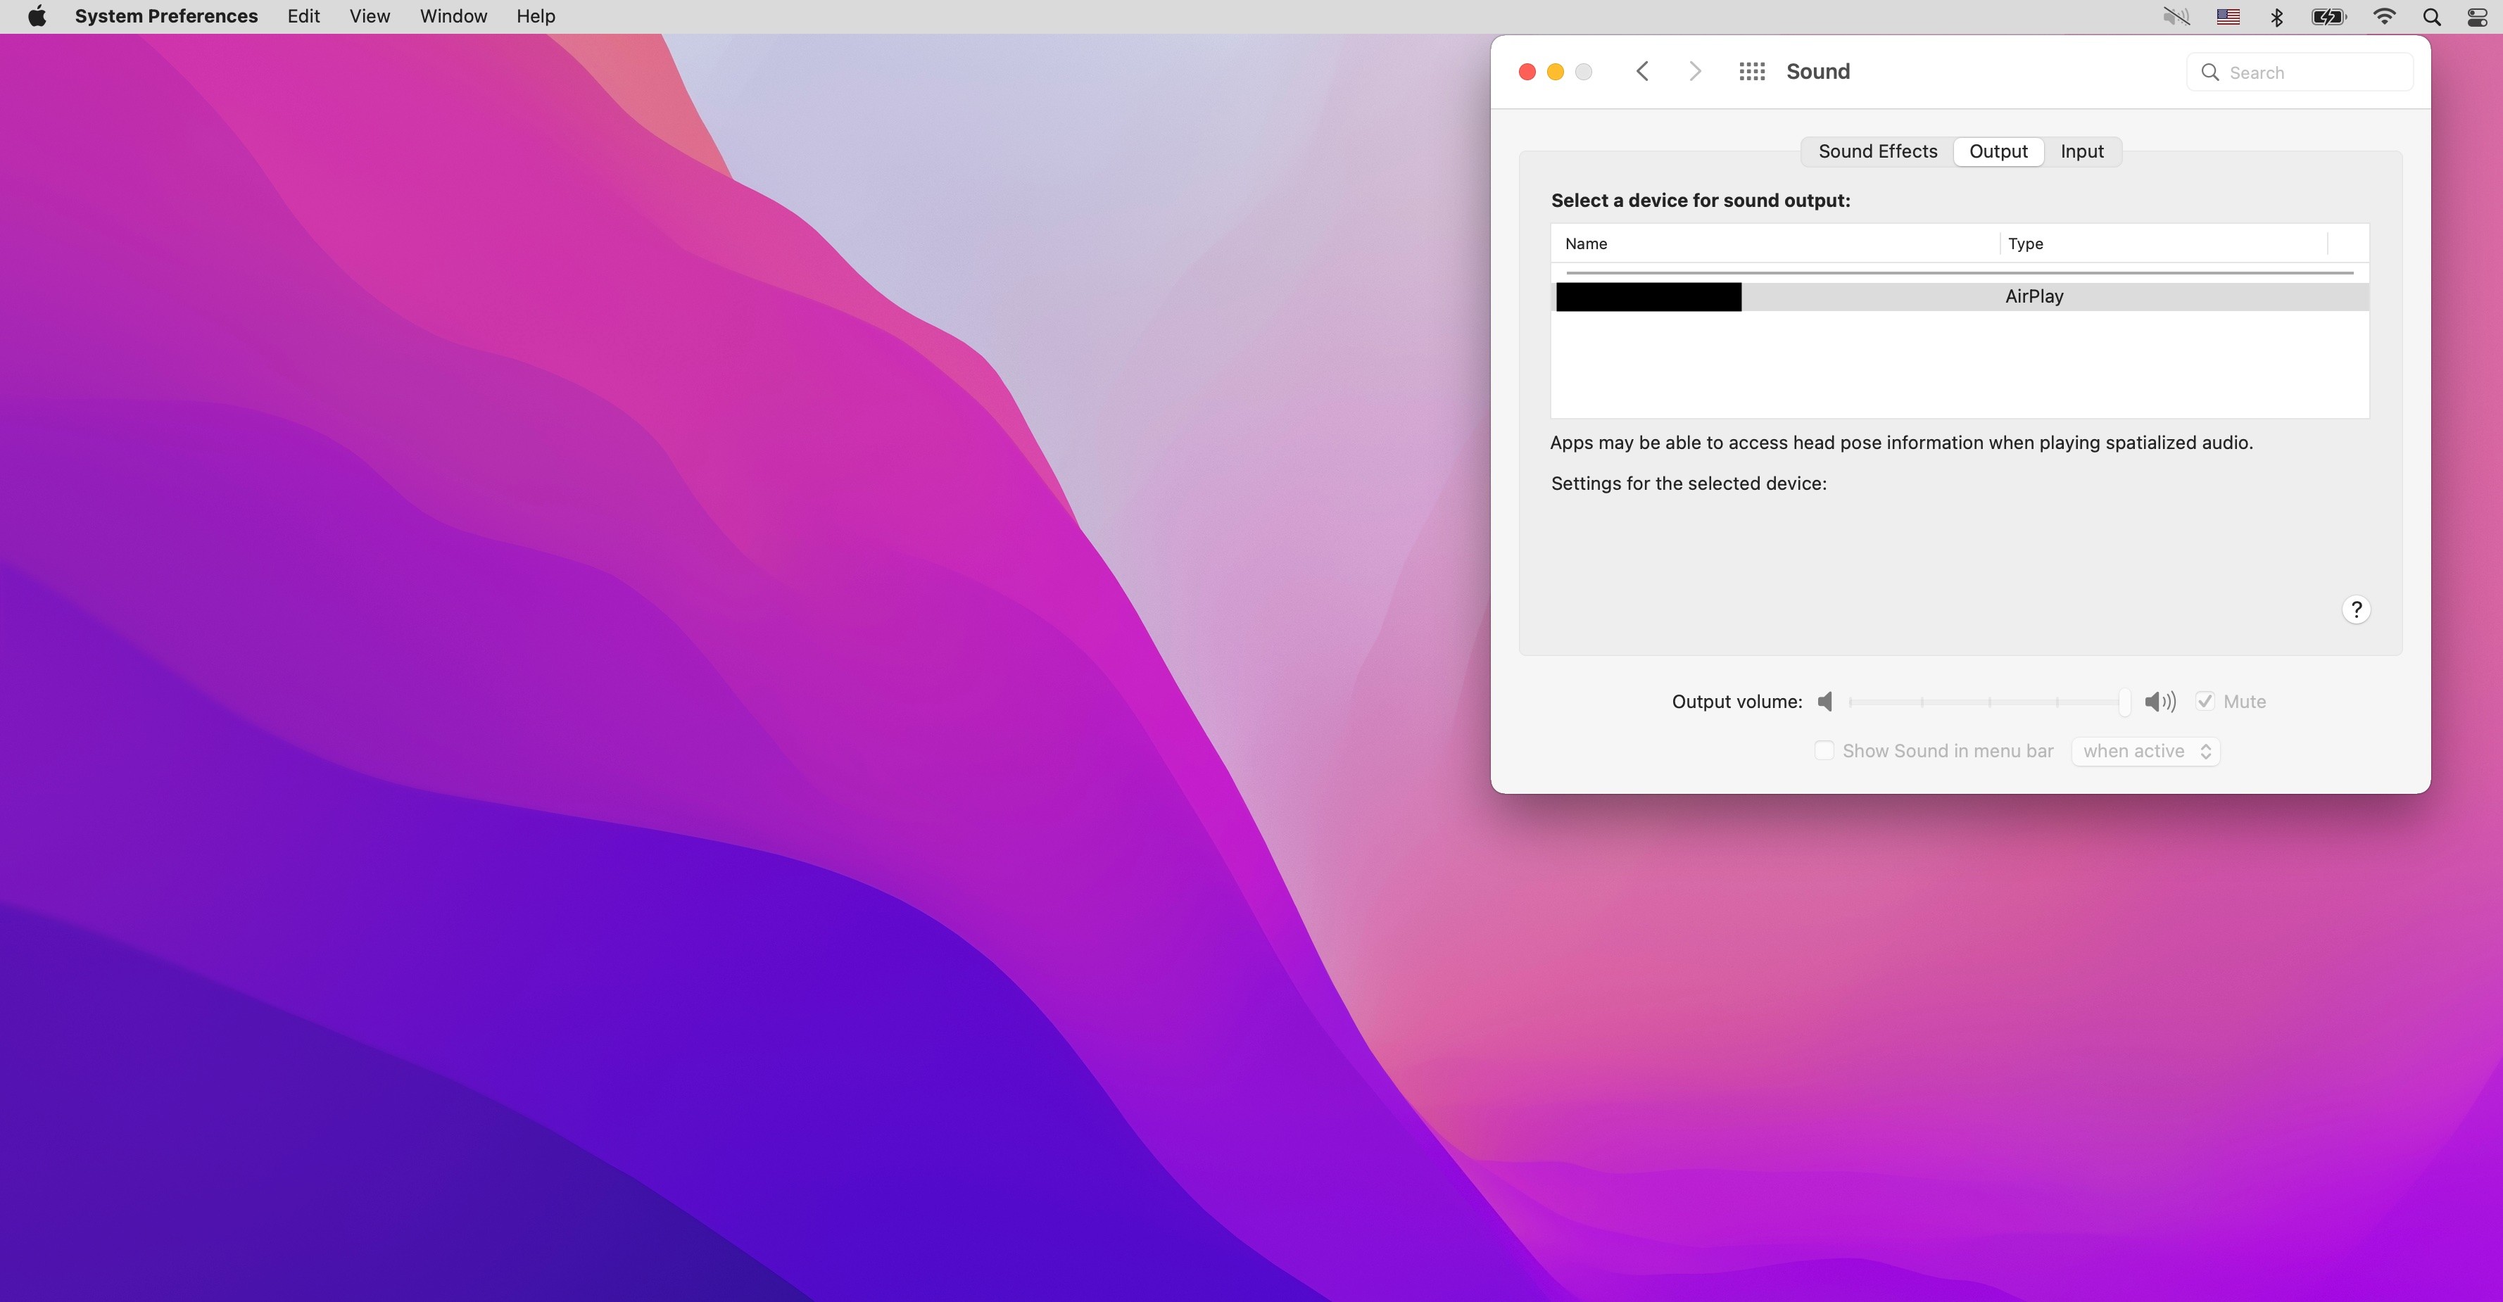The height and width of the screenshot is (1302, 2503).
Task: Open Wi-Fi status menu
Action: point(2383,16)
